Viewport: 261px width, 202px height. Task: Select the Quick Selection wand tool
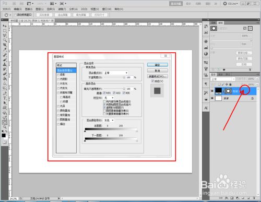(5, 40)
